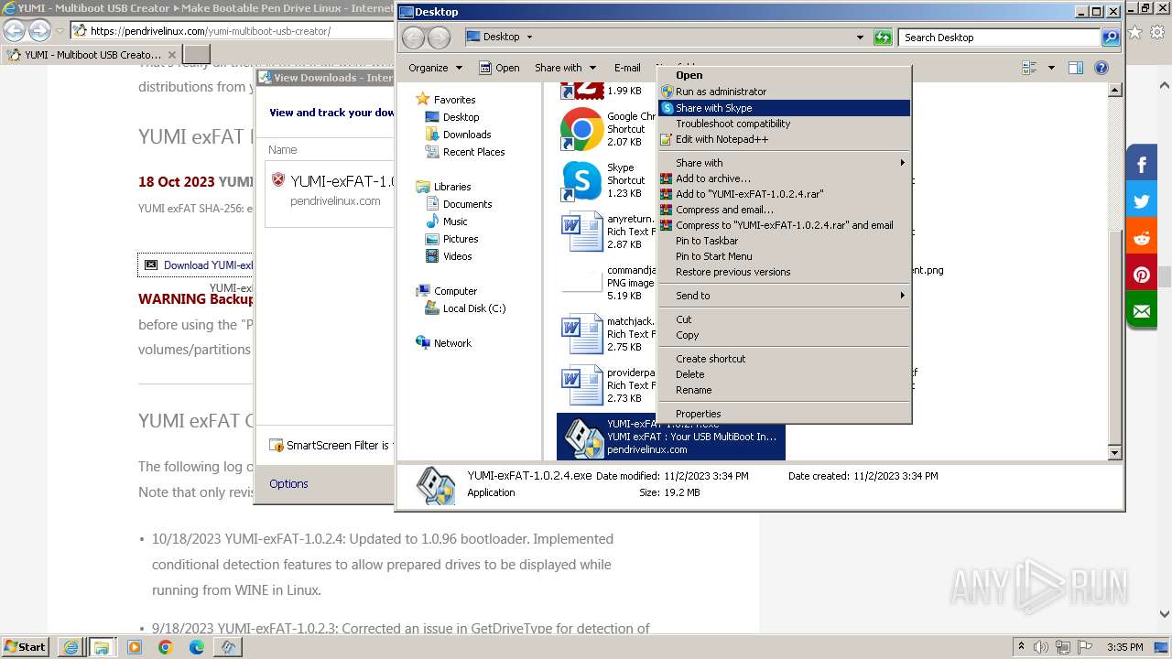The height and width of the screenshot is (659, 1172).
Task: Share YUMI page on Reddit
Action: (x=1142, y=238)
